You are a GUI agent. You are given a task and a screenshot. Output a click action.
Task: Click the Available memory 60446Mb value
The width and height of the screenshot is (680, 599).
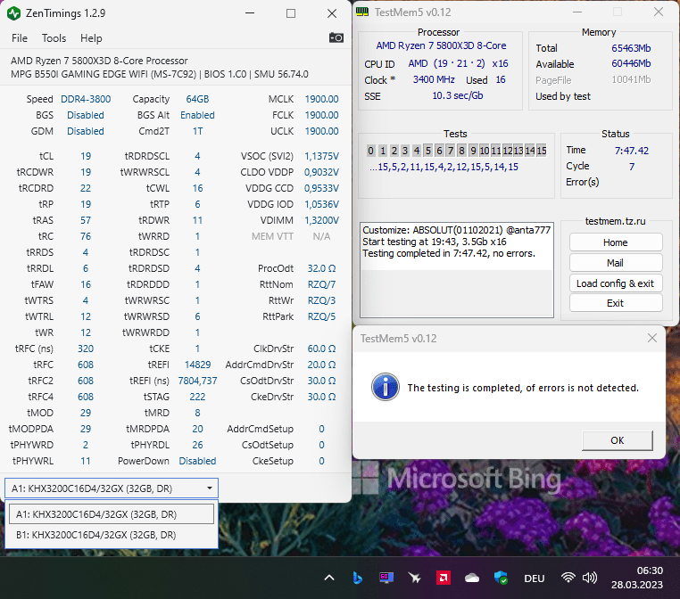pyautogui.click(x=631, y=63)
